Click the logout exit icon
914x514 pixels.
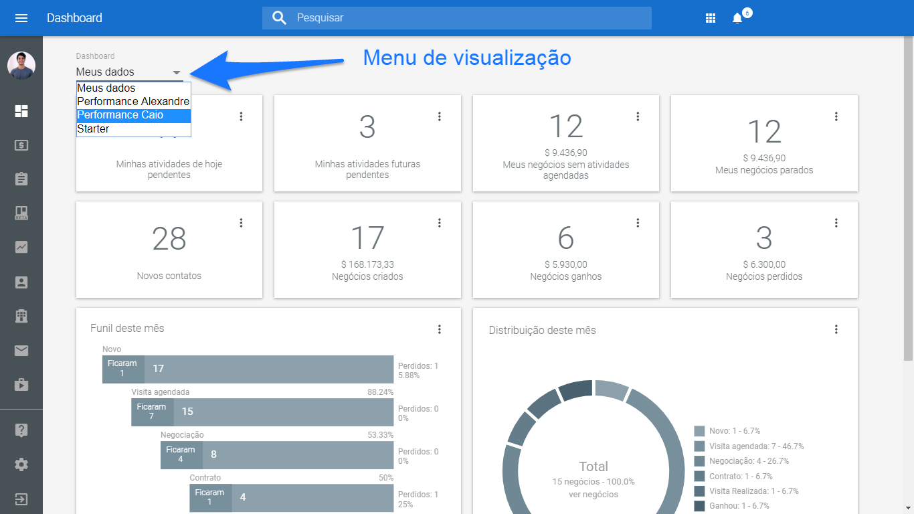point(21,499)
